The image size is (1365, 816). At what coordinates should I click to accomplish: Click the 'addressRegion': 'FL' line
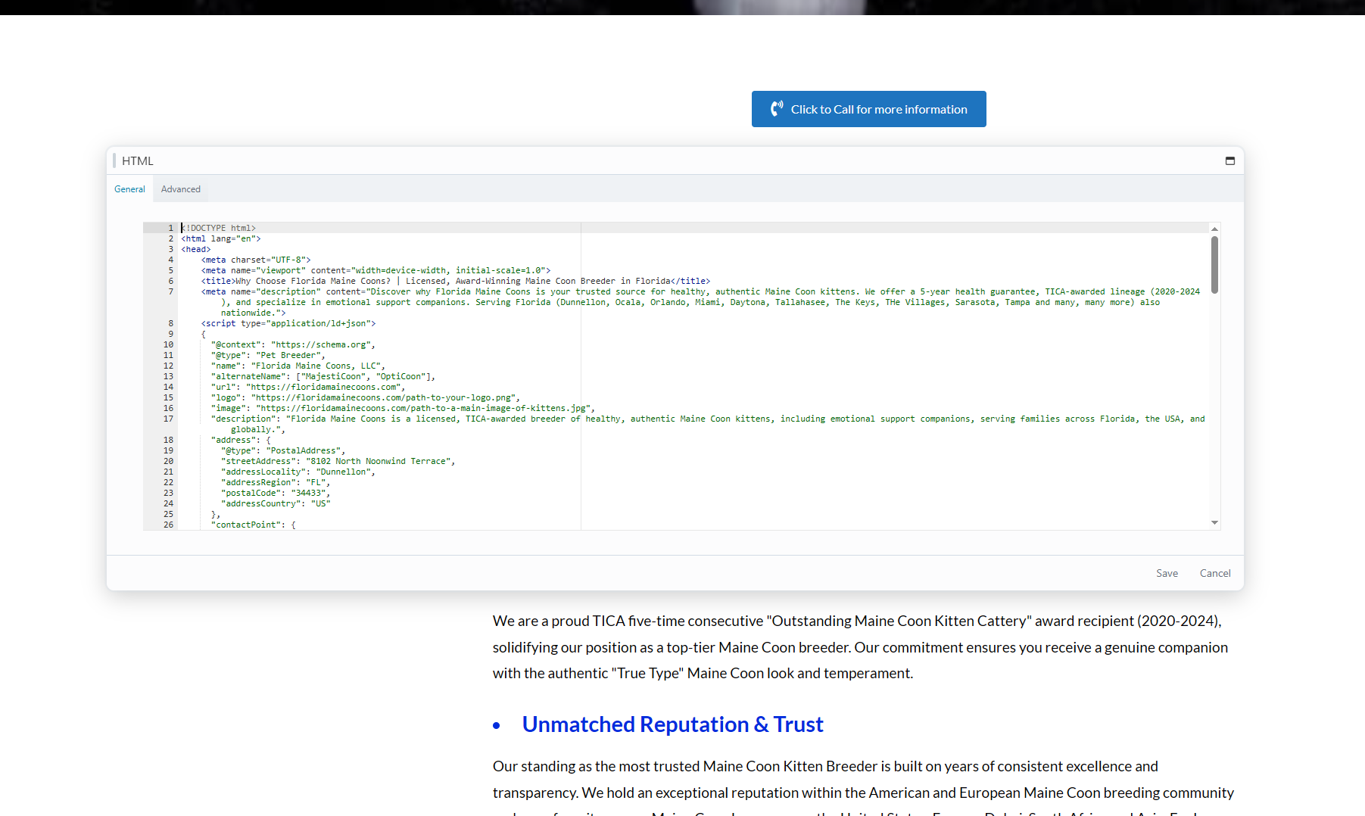tap(276, 482)
